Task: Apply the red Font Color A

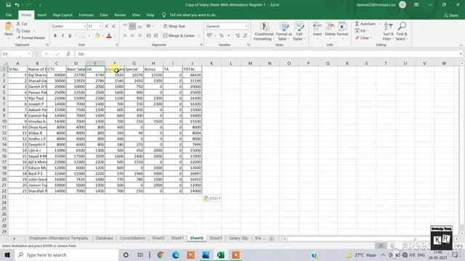Action: (109, 36)
